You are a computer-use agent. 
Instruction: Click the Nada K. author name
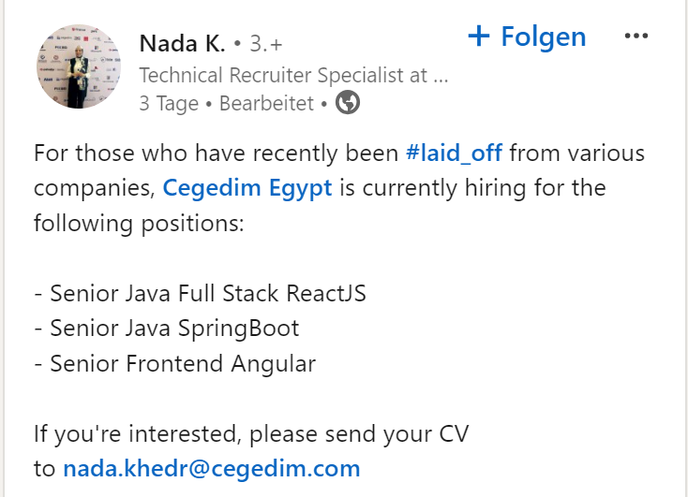pyautogui.click(x=182, y=43)
